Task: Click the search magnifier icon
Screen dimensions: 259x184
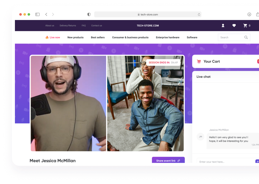Action: (x=246, y=38)
